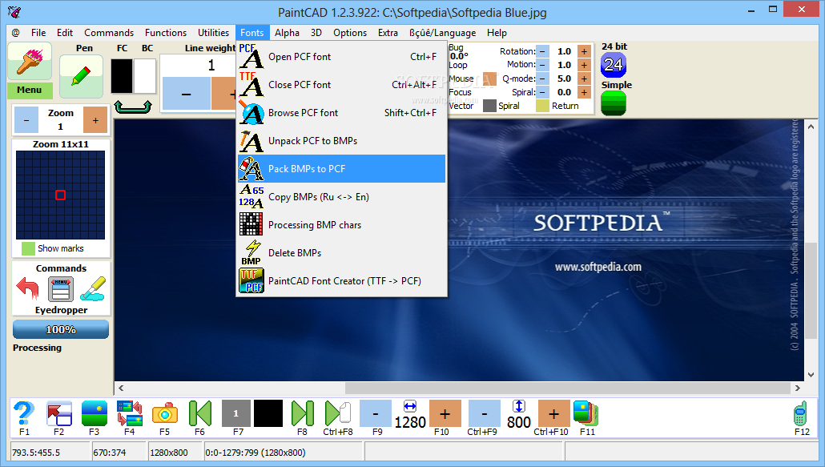Toggle the Return yellow checkbox
Viewport: 825px width, 467px height.
(x=542, y=106)
